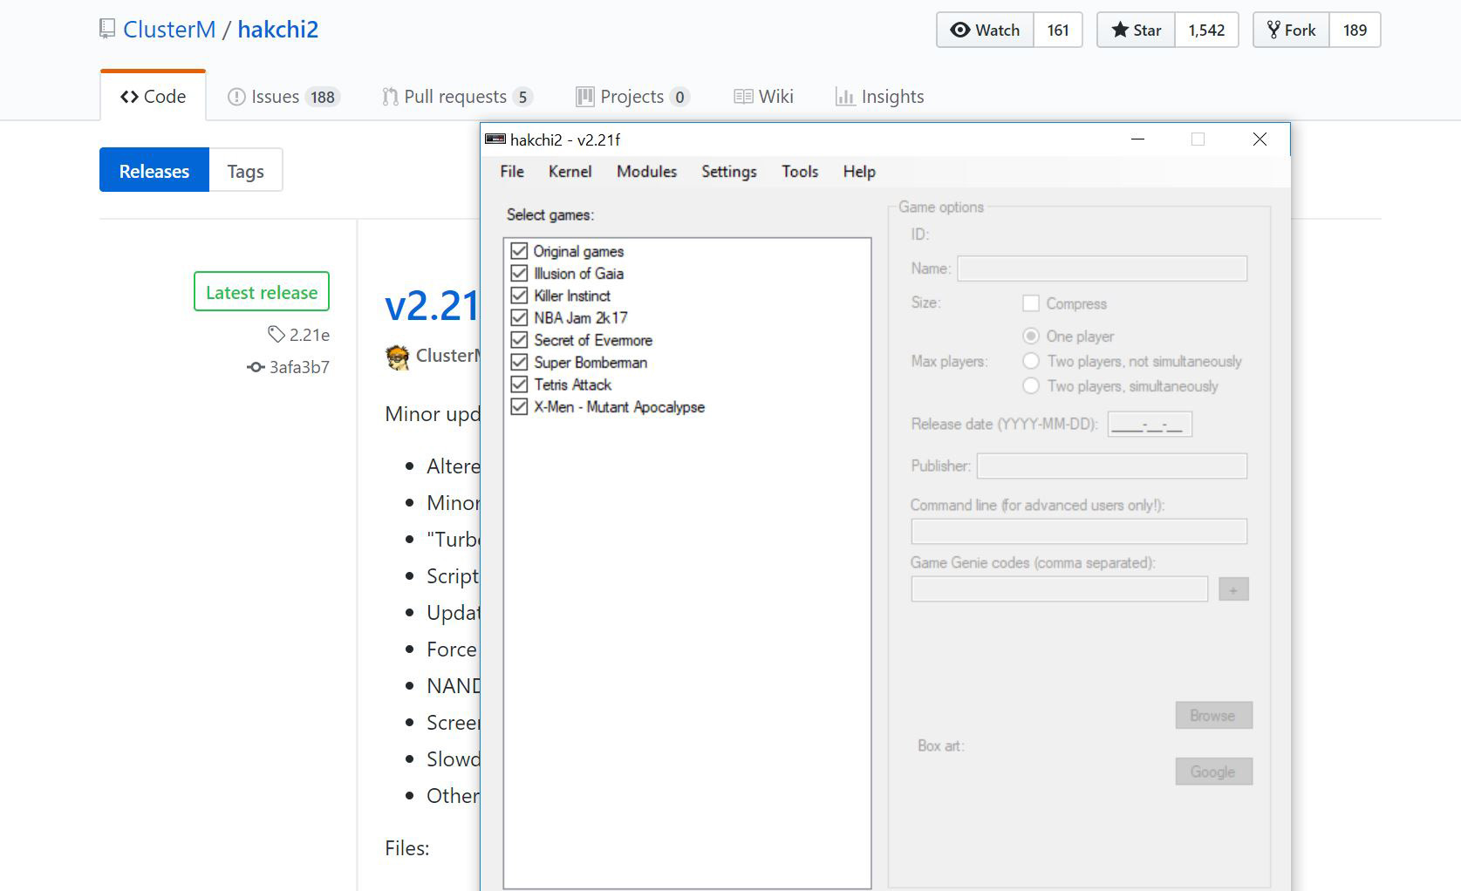Click the Tags button
Screen dimensions: 1461x891
(x=245, y=170)
